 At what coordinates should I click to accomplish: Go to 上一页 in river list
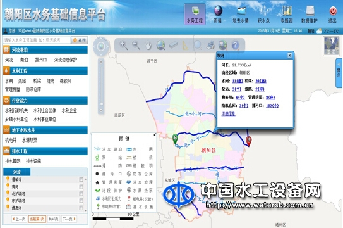pos(19,218)
